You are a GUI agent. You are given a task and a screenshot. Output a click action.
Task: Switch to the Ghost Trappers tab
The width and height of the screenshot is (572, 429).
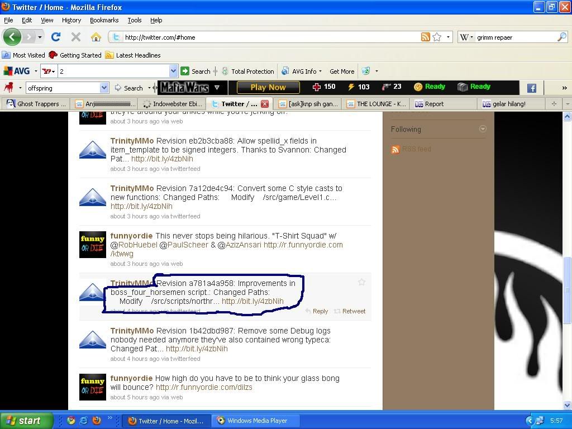click(x=35, y=104)
